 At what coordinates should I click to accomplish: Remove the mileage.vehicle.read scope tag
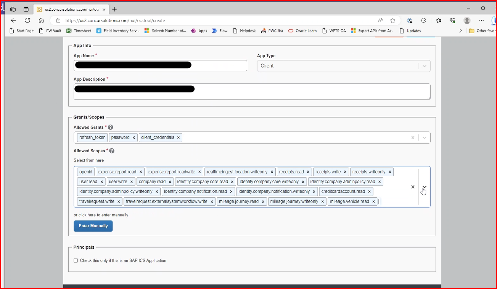point(373,201)
